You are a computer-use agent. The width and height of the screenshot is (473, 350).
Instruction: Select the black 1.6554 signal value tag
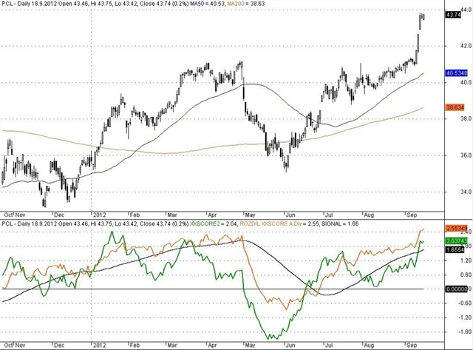point(455,250)
